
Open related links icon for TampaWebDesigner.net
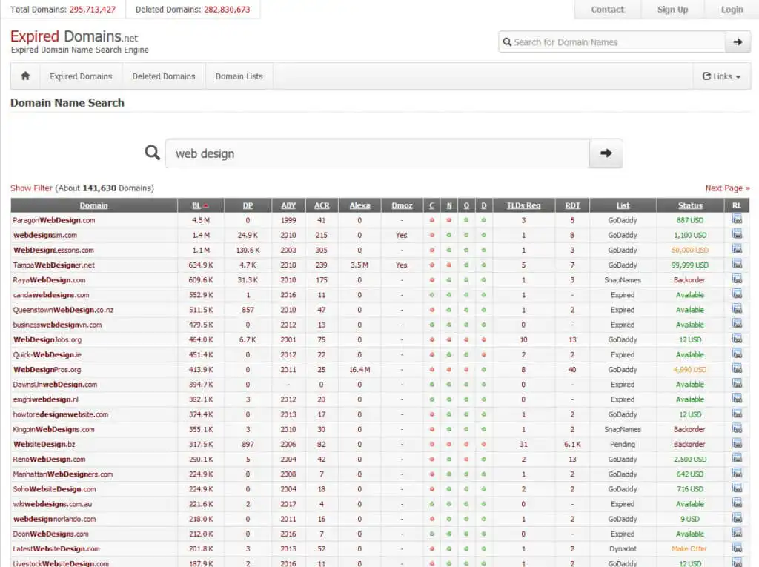coord(737,265)
